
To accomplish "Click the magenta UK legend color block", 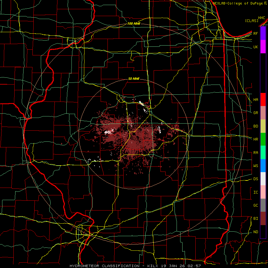I will click(263, 47).
